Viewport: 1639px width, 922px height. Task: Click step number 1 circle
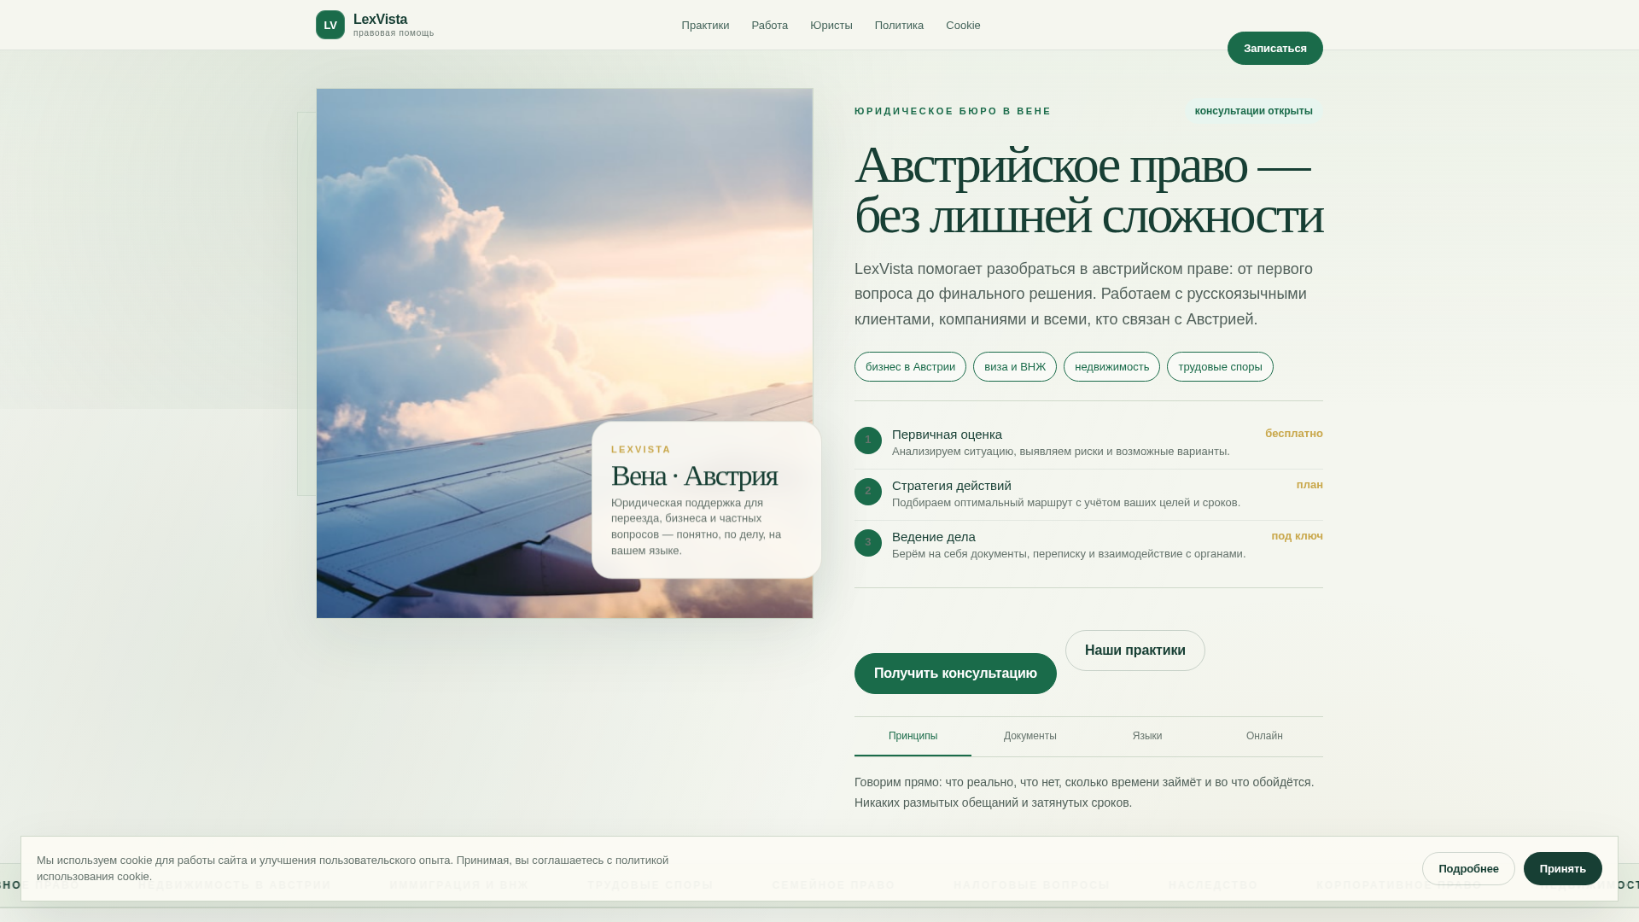click(868, 441)
